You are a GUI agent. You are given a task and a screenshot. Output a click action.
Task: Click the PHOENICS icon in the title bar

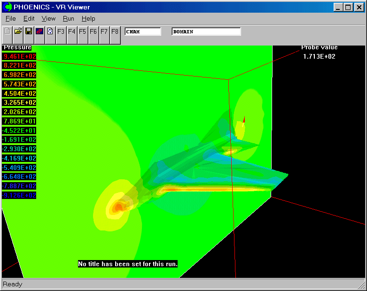coord(7,7)
